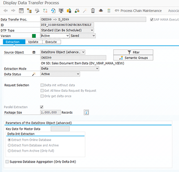Open the Version Active dropdown
Screen dimensions: 179x172
[x=55, y=36]
